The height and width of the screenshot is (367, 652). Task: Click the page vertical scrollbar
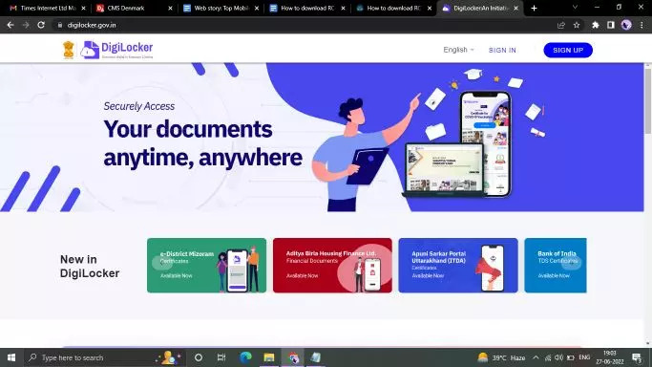pyautogui.click(x=648, y=204)
